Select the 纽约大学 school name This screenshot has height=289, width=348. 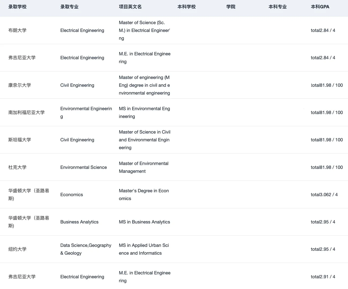17,249
